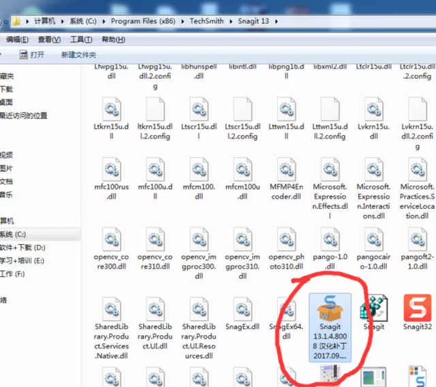Image resolution: width=436 pixels, height=387 pixels.
Task: Open the 编辑(E) menu
Action: click(x=17, y=39)
